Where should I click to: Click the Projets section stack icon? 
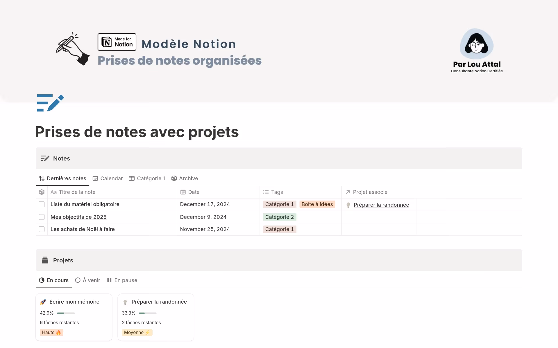coord(45,260)
